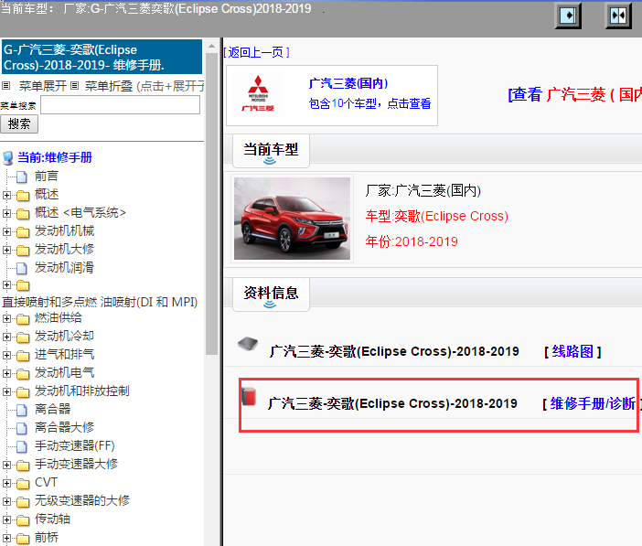Click the 当前:维修手册 root node
642x546 pixels.
55,157
